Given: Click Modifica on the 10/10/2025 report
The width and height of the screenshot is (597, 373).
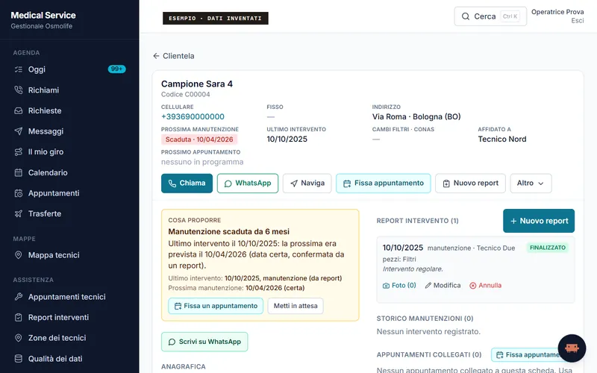Looking at the screenshot, I should point(443,286).
